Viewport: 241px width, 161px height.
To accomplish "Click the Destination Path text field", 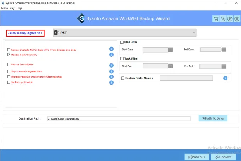I will 118,119.
